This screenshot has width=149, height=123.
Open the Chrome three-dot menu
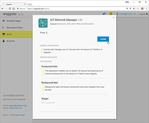[x=147, y=9]
